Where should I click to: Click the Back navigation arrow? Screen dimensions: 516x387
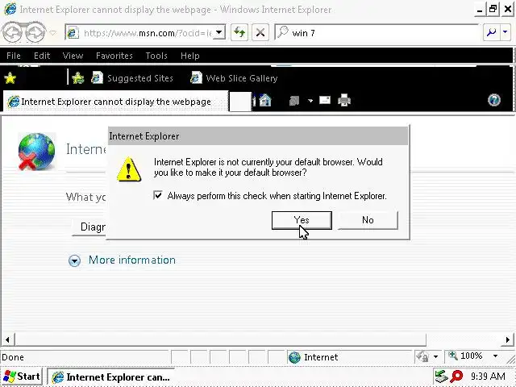coord(12,33)
